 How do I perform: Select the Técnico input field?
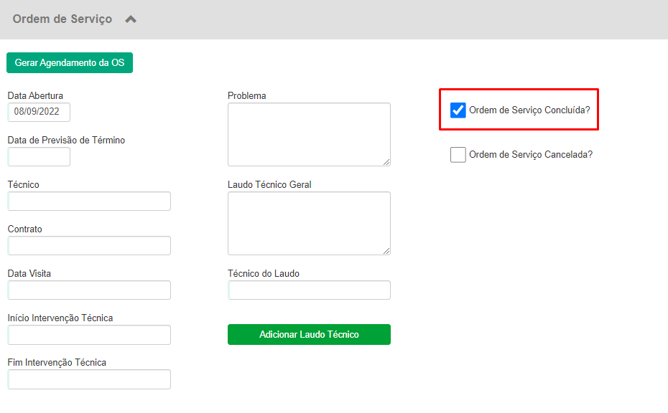click(89, 201)
